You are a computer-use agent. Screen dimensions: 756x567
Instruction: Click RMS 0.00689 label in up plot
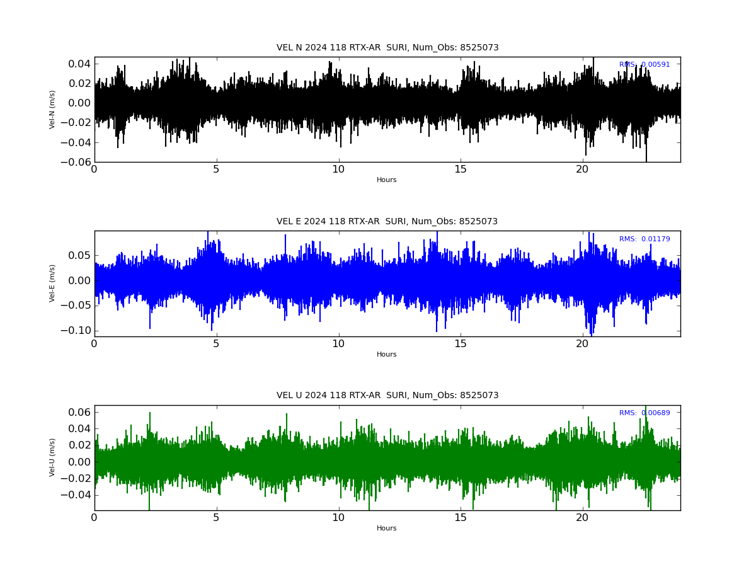tap(644, 413)
